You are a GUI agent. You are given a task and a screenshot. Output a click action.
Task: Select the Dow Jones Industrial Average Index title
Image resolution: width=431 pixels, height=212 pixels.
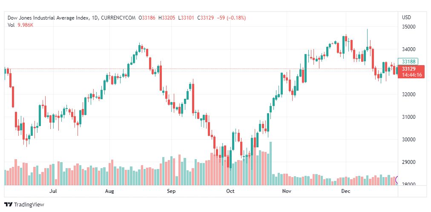(48, 18)
